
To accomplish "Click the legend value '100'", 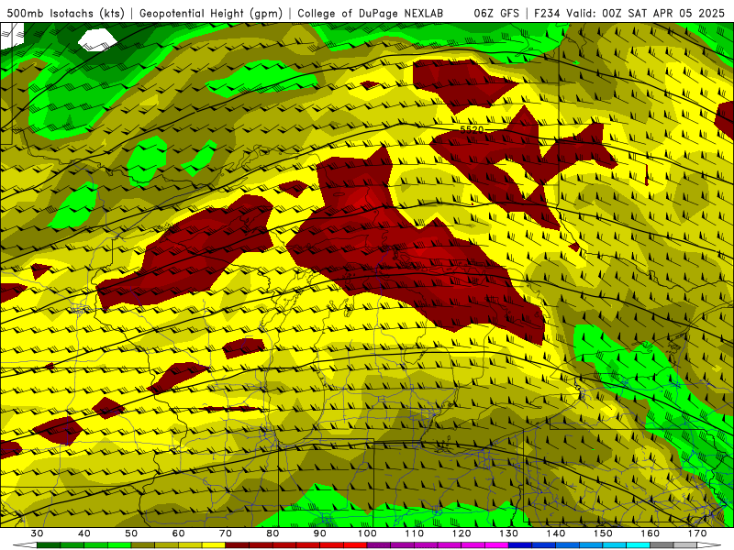I will (x=368, y=533).
